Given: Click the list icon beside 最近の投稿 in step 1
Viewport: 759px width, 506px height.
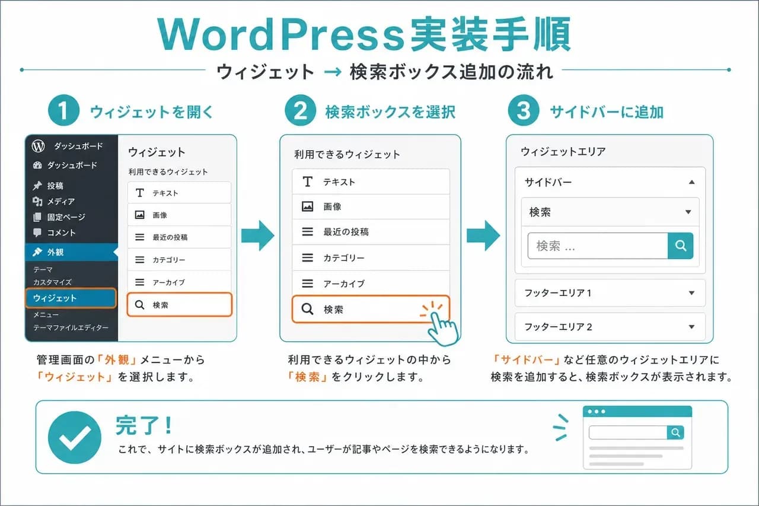Looking at the screenshot, I should pyautogui.click(x=140, y=237).
